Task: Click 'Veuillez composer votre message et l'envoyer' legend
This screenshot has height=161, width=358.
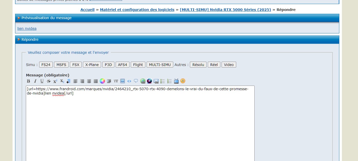Action: tap(68, 52)
